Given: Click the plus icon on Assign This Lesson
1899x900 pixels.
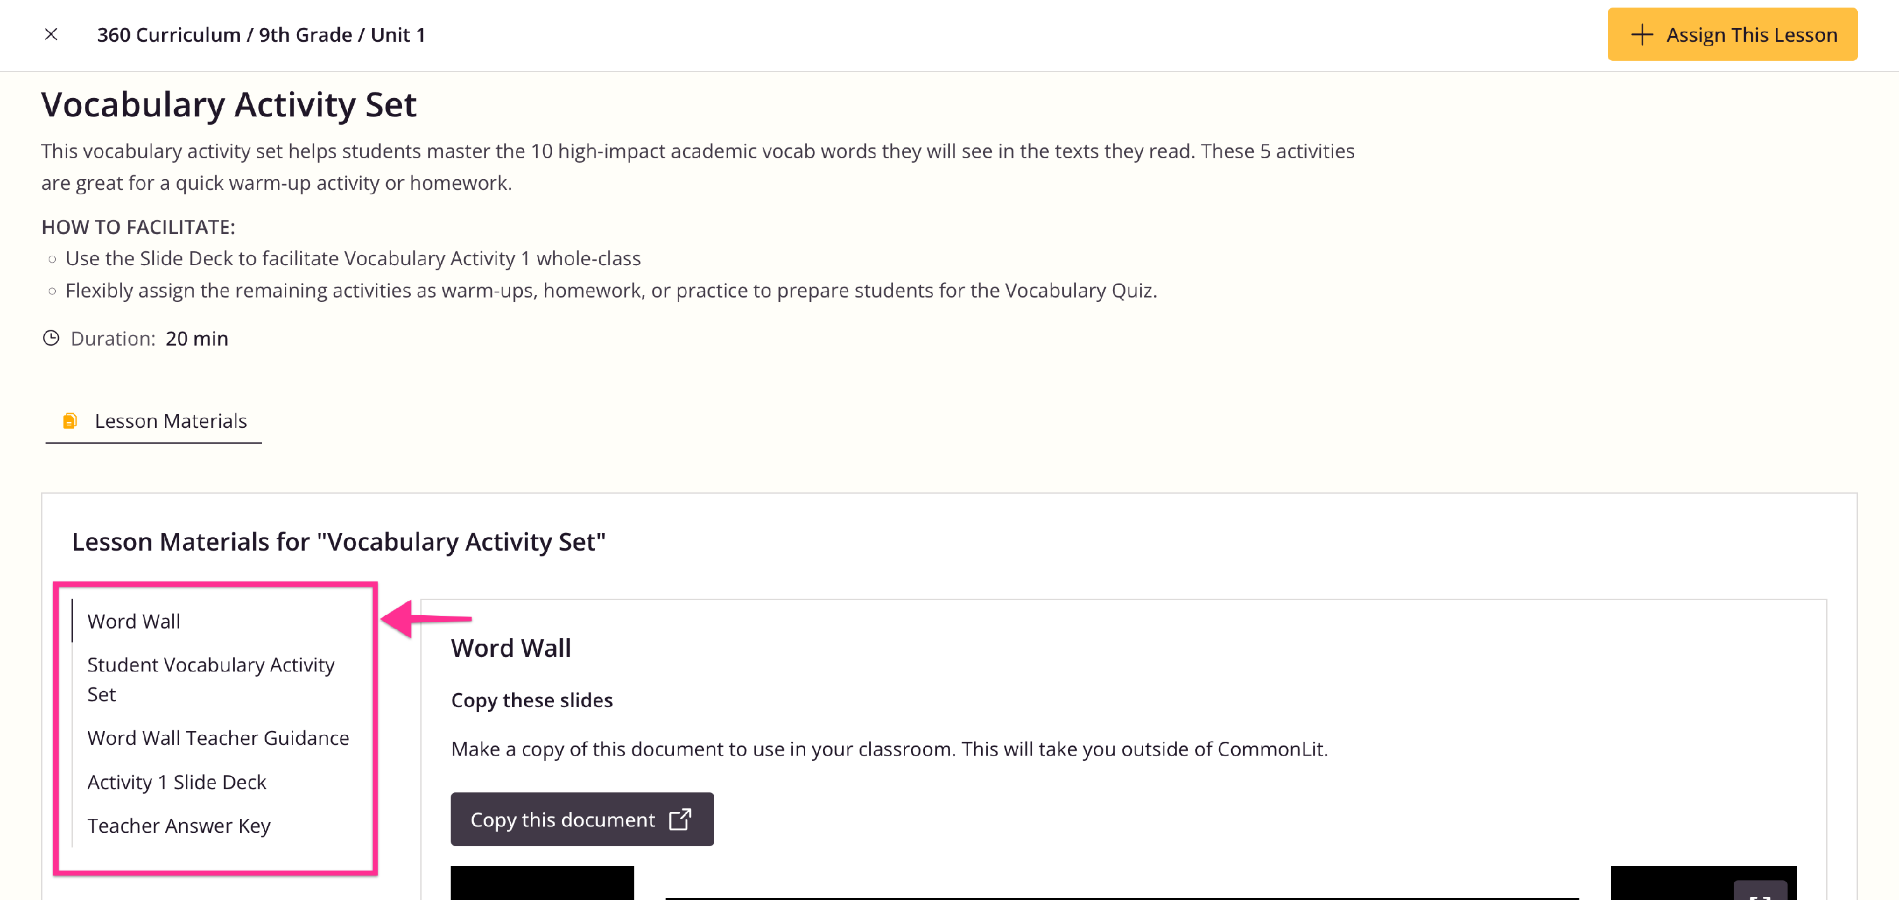Looking at the screenshot, I should pyautogui.click(x=1642, y=35).
